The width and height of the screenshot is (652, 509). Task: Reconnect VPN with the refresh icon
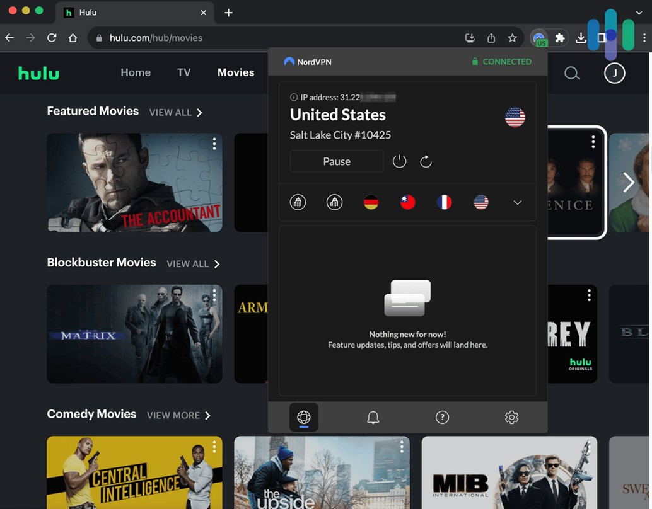tap(426, 161)
